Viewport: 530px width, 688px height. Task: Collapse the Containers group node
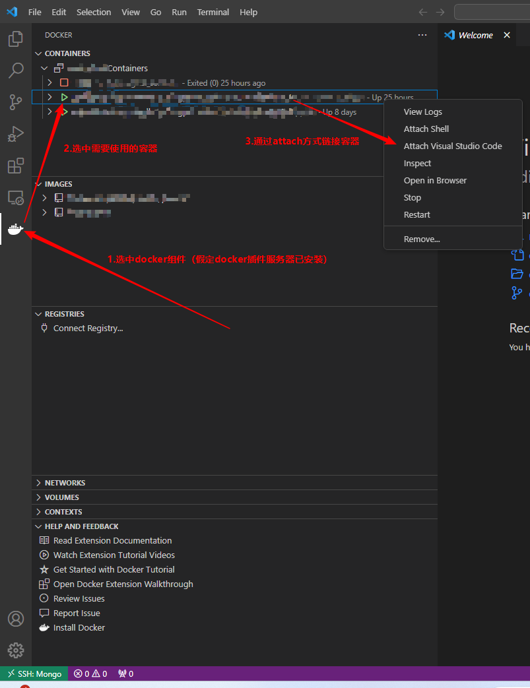pyautogui.click(x=44, y=68)
